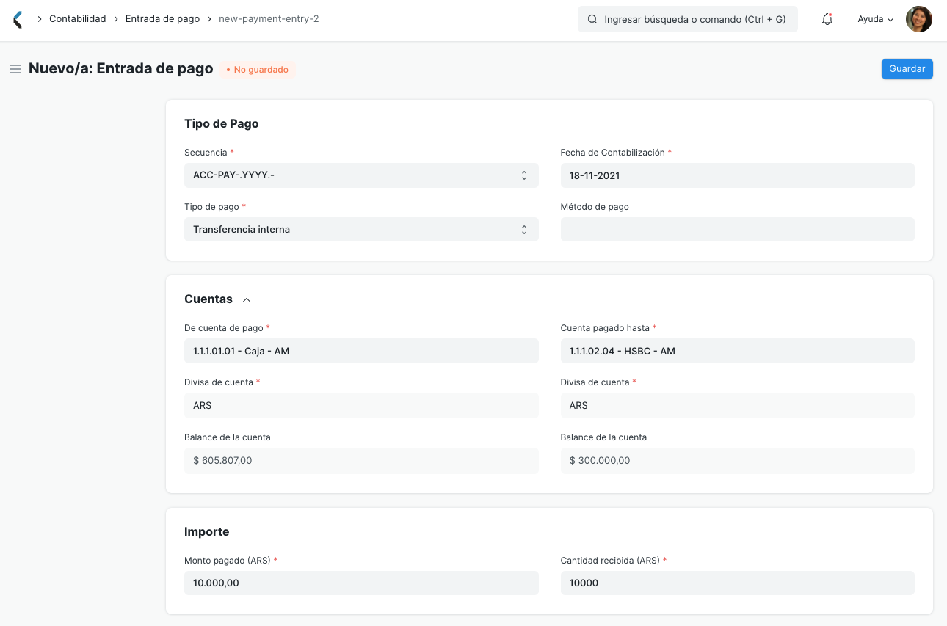Click the No guardado status badge
The image size is (947, 626).
coord(258,70)
